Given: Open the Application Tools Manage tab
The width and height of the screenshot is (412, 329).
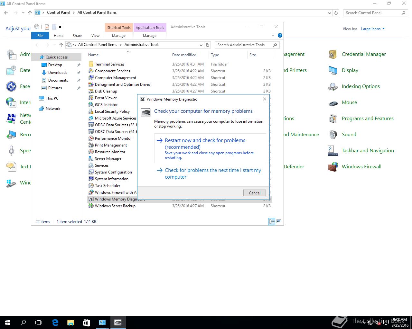Looking at the screenshot, I should click(150, 36).
